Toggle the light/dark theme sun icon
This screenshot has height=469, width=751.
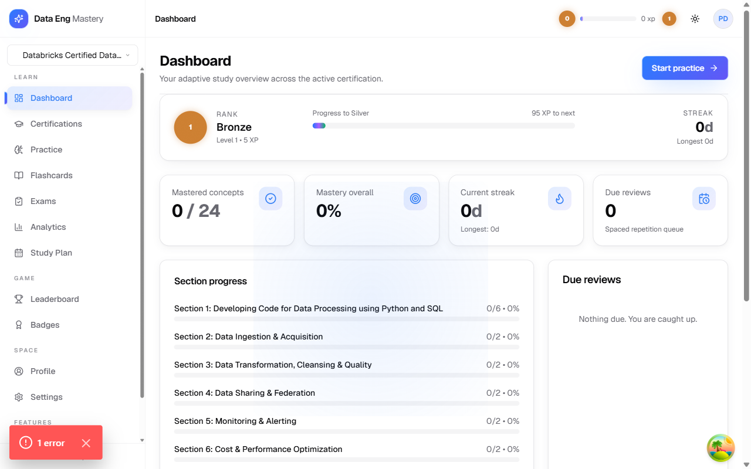[695, 19]
